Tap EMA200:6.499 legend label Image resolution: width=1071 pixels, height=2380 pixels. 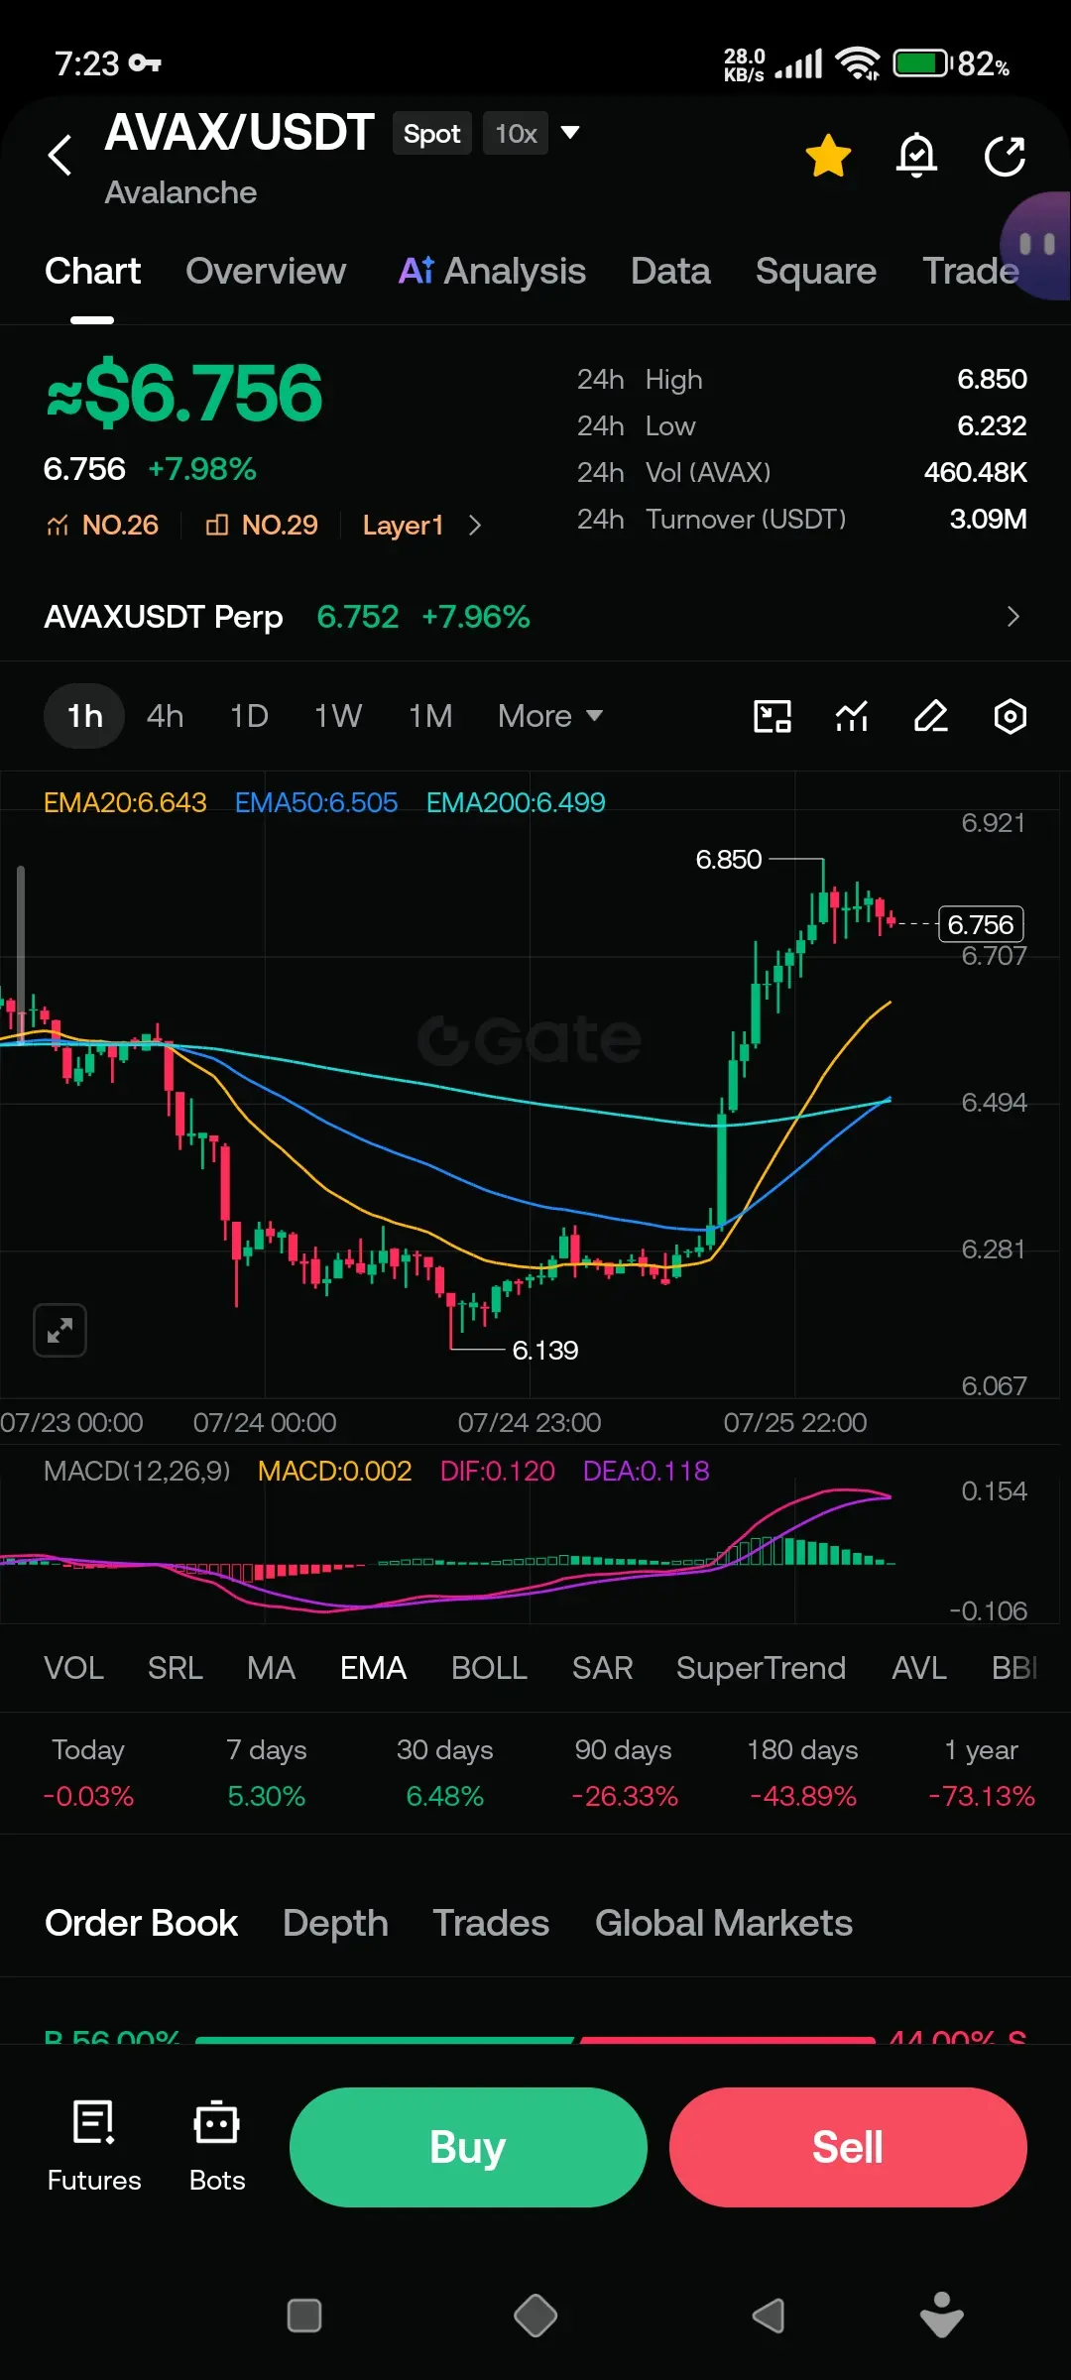point(516,802)
